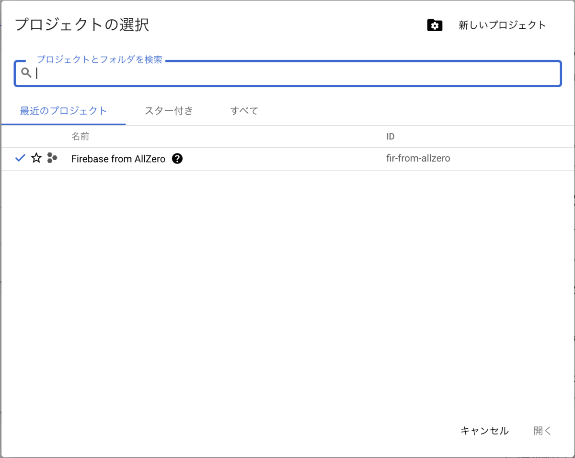Click the ID column header
The image size is (575, 458).
click(391, 137)
